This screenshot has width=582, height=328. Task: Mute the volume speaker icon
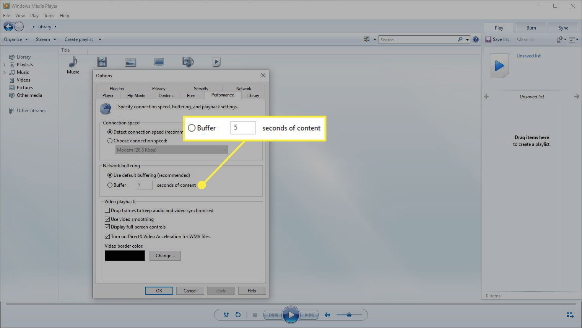pos(327,315)
